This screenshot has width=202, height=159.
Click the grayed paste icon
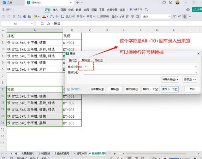pyautogui.click(x=3, y=16)
